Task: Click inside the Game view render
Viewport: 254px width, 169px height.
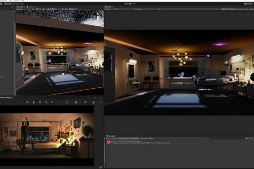Action: point(179,72)
